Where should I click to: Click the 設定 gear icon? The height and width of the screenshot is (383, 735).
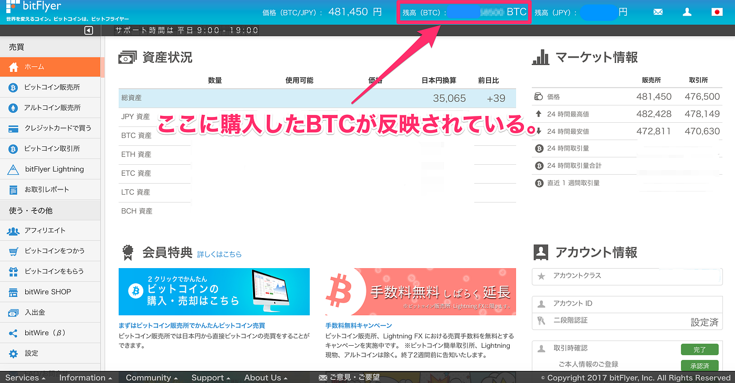14,353
